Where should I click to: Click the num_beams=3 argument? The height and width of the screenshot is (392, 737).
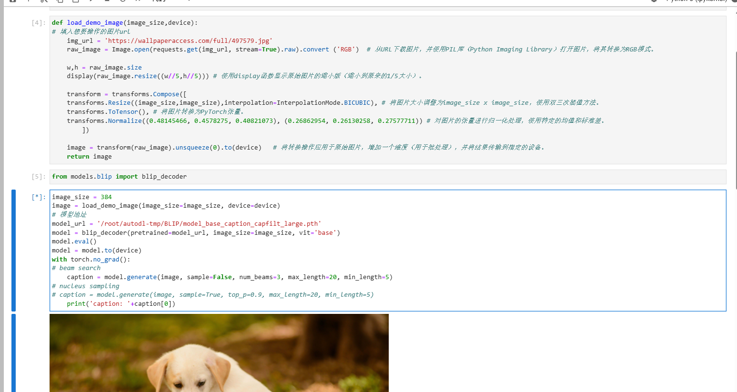(260, 277)
